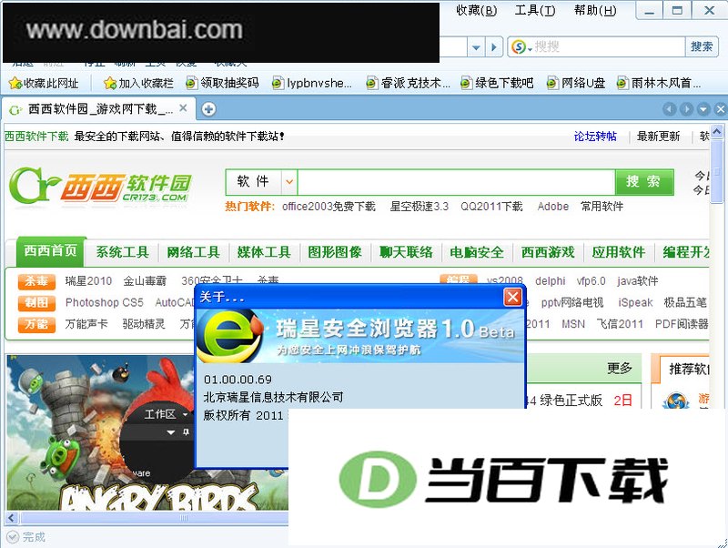728x548 pixels.
Task: Click the tab bar right arrow icon
Action: tap(686, 109)
